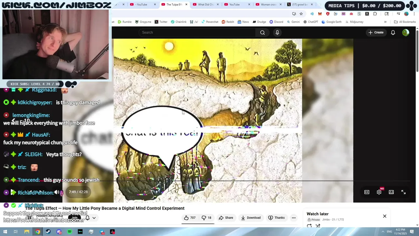
Task: Open Gemini bookmark
Action: tap(293, 22)
